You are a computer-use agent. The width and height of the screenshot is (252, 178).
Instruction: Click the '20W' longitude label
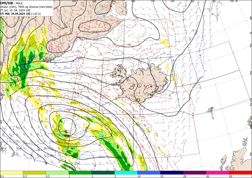tap(133, 1)
